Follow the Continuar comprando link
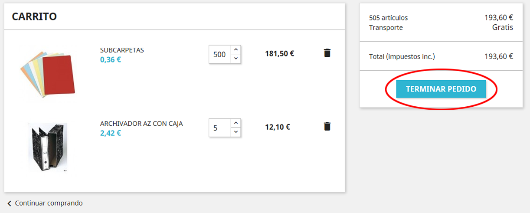This screenshot has height=213, width=530. (x=49, y=203)
